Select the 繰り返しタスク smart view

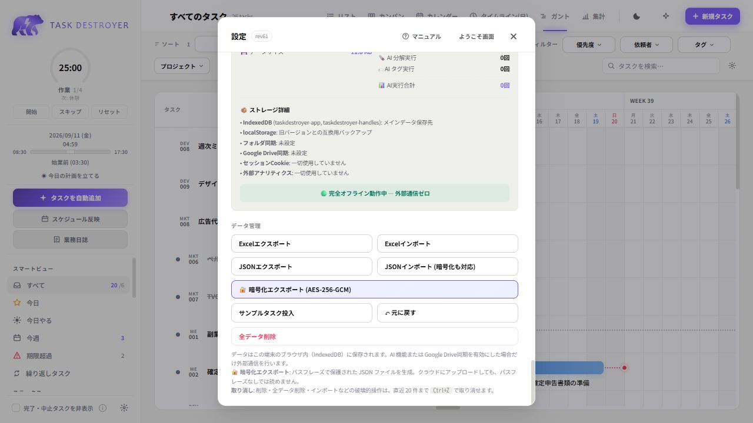69,374
